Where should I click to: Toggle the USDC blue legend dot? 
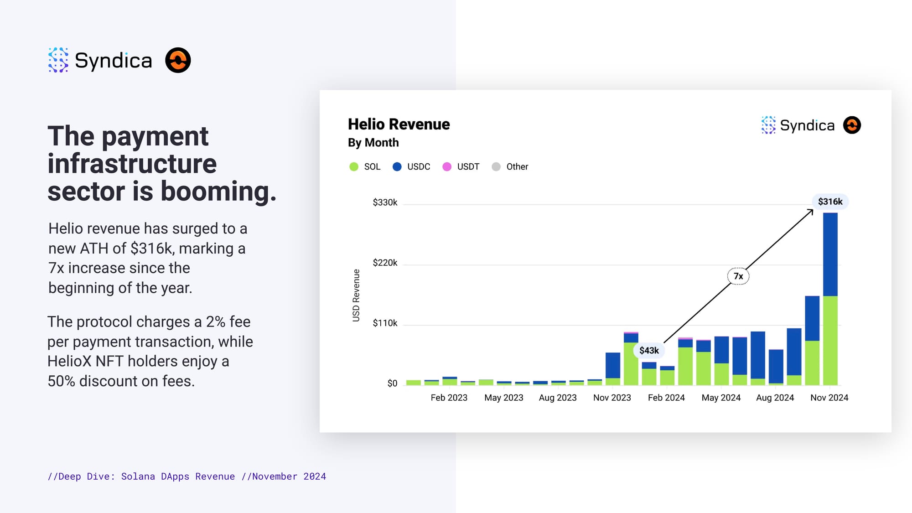pos(397,167)
